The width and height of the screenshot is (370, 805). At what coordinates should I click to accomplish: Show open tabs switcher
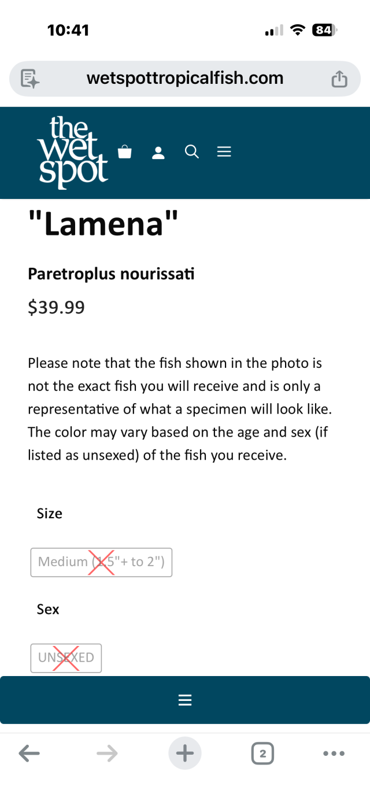tap(262, 753)
